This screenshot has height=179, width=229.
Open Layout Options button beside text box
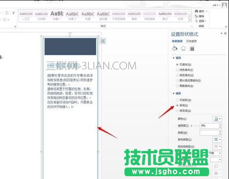point(103,41)
